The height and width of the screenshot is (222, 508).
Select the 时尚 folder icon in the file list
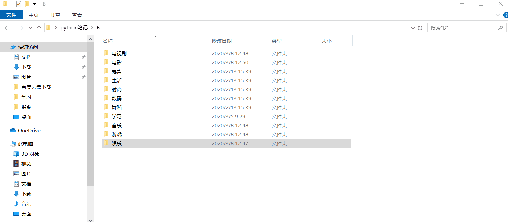(106, 89)
